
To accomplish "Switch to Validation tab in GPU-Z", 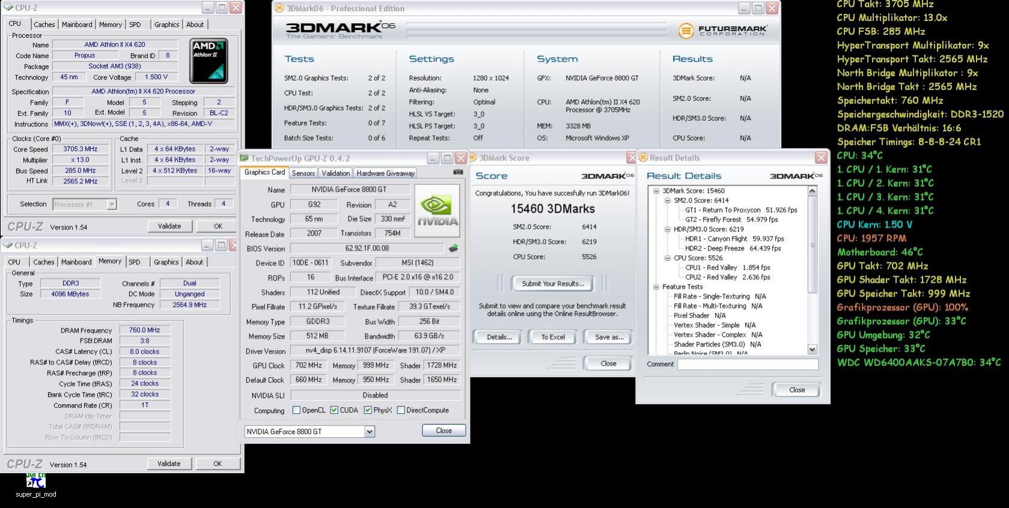I will 335,173.
